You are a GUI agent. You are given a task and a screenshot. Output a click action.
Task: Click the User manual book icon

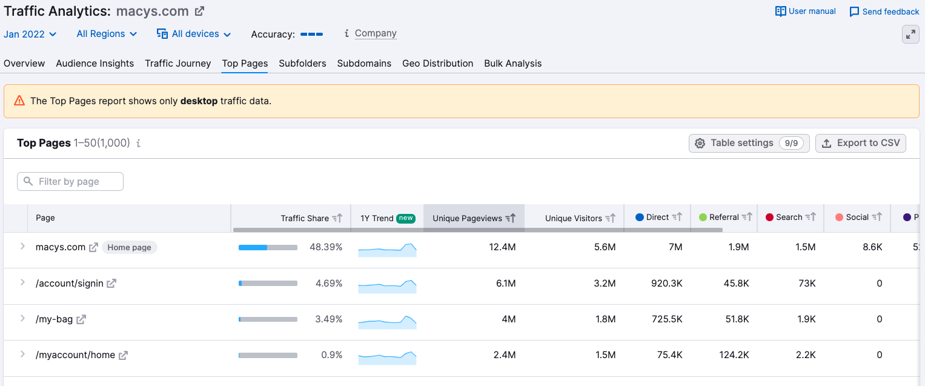pyautogui.click(x=780, y=12)
